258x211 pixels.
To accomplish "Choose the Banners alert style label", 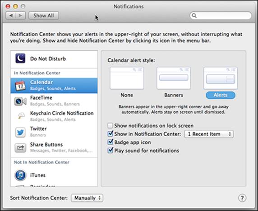I will click(x=174, y=95).
